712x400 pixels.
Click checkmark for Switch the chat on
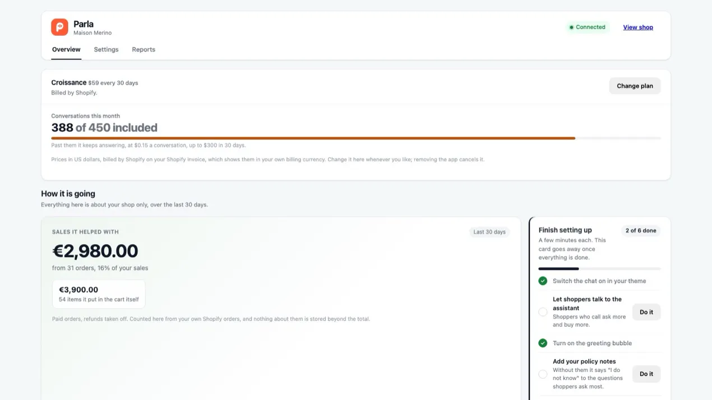coord(543,281)
